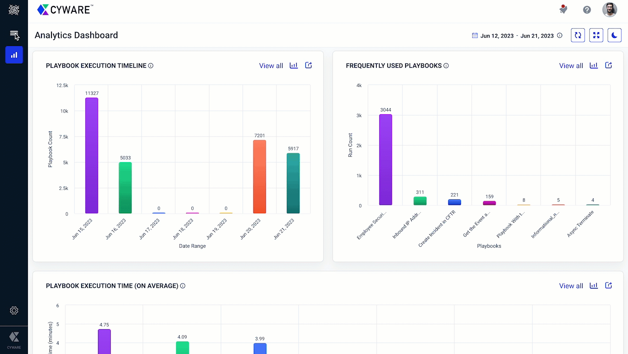Export the Frequently Used Playbooks widget
Screen dimensions: 628x354
[608, 65]
